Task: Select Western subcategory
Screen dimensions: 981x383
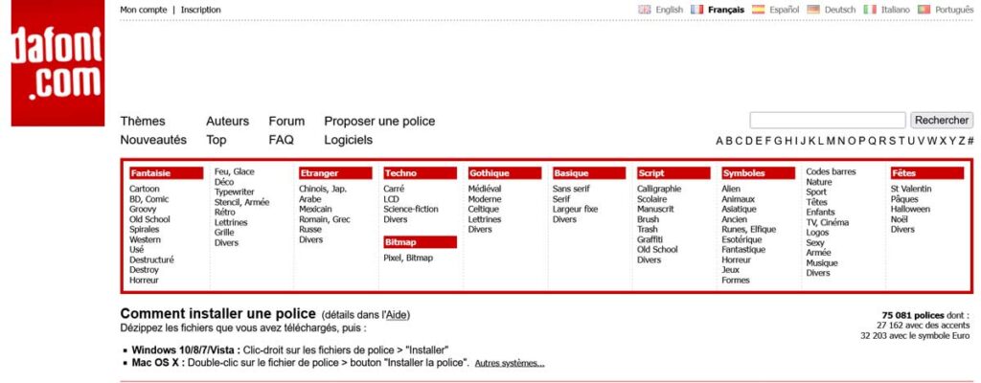Action: click(x=146, y=239)
